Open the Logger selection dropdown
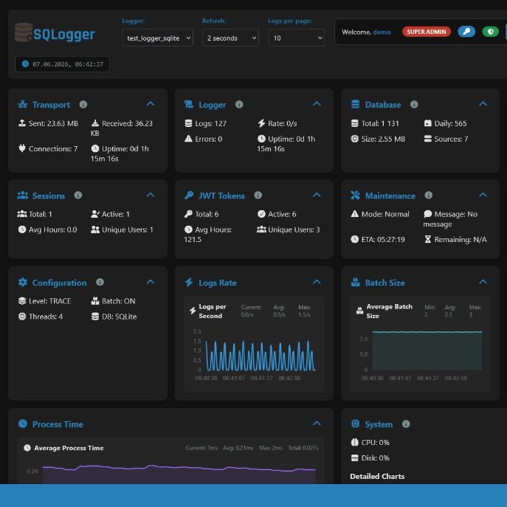 coord(157,38)
